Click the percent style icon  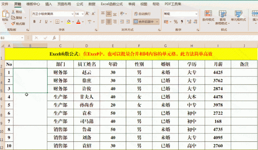point(176,22)
